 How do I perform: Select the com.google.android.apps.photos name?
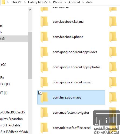[76, 67]
